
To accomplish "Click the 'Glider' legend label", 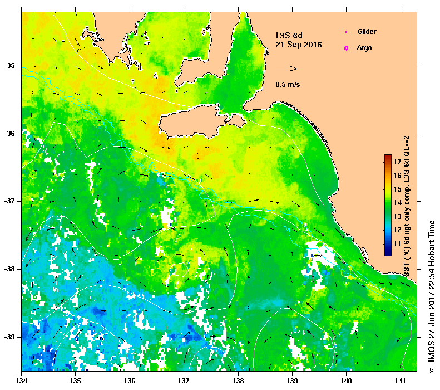I will 367,31.
